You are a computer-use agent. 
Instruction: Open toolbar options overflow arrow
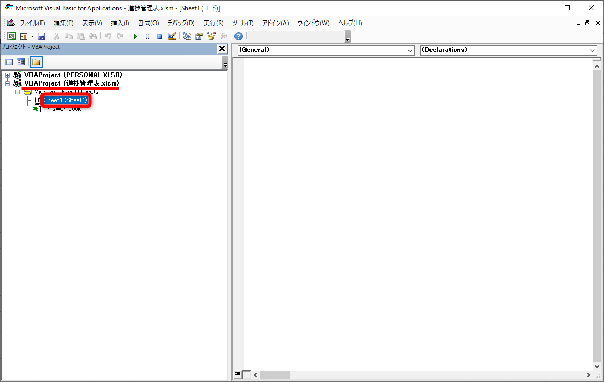(348, 37)
